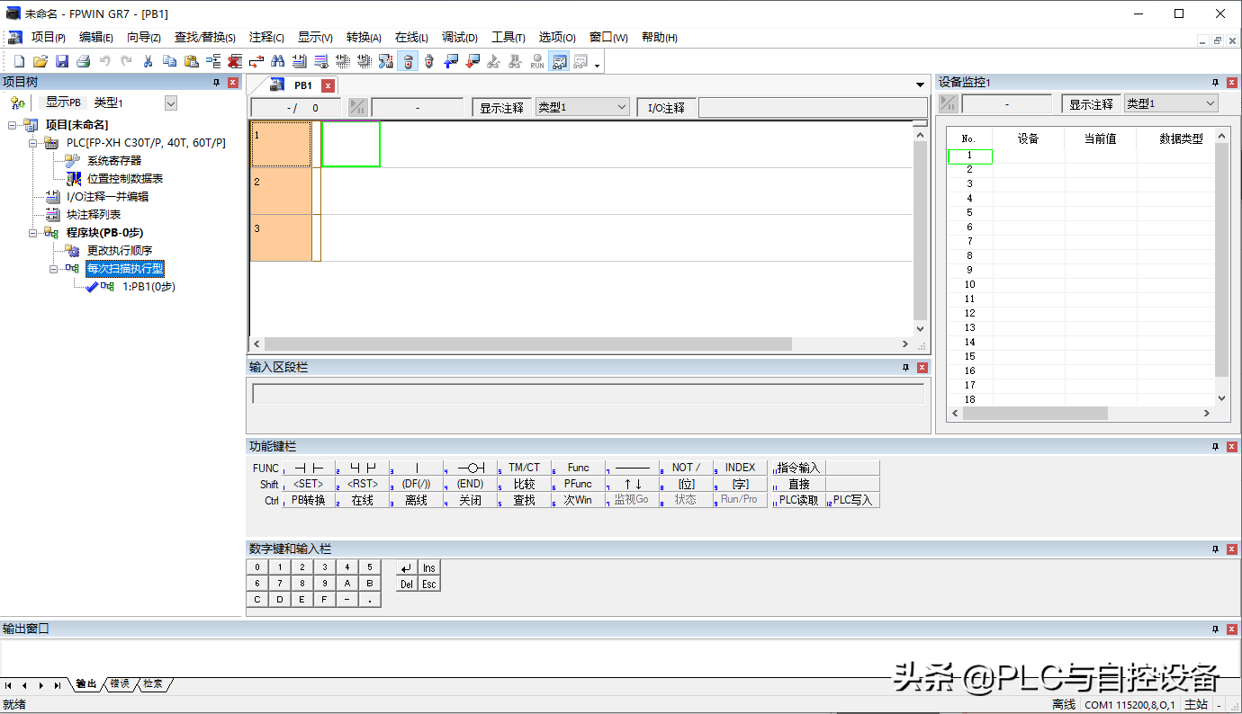Click the RUN mode toolbar icon
Image resolution: width=1242 pixels, height=714 pixels.
pyautogui.click(x=537, y=61)
